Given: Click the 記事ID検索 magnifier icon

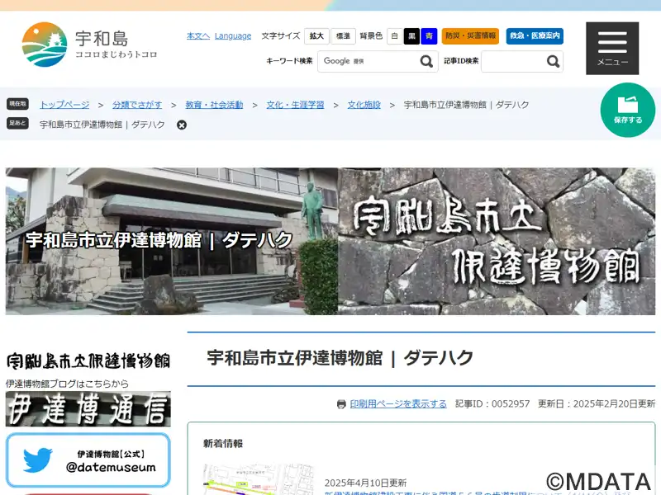Looking at the screenshot, I should (553, 61).
